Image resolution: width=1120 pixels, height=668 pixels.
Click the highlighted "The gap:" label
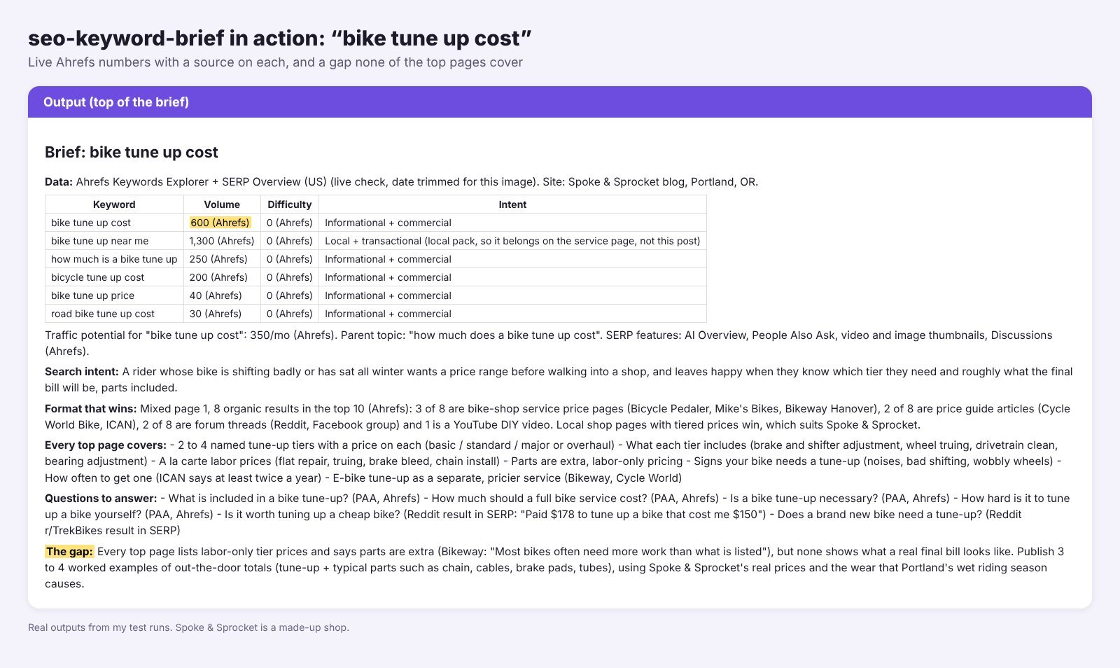pos(69,552)
